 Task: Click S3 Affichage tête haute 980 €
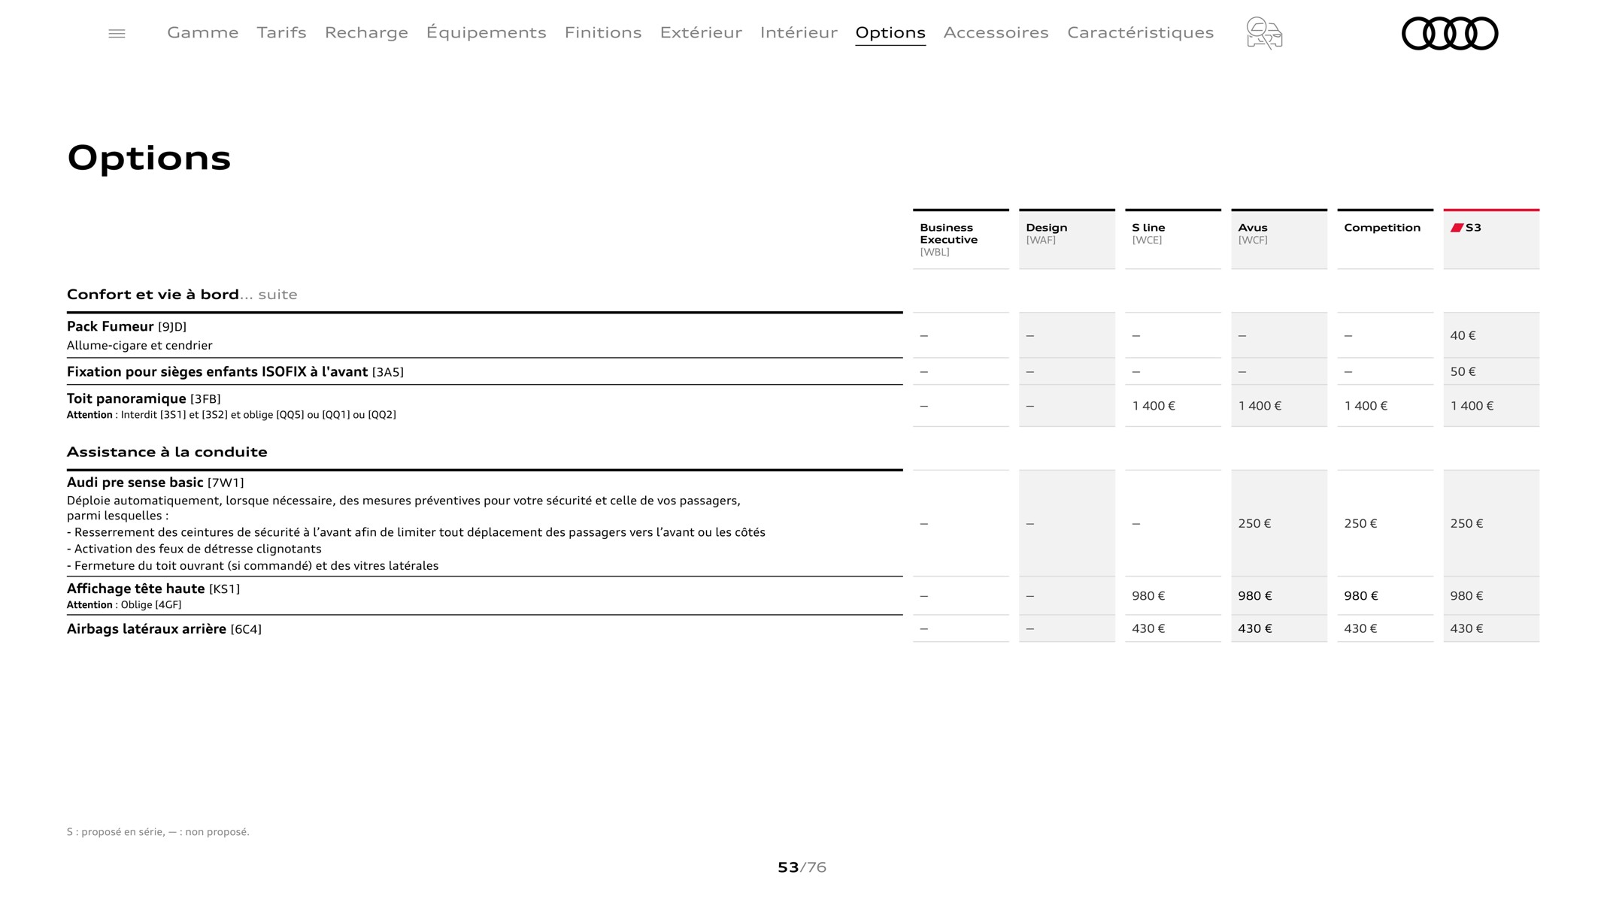pyautogui.click(x=1466, y=596)
